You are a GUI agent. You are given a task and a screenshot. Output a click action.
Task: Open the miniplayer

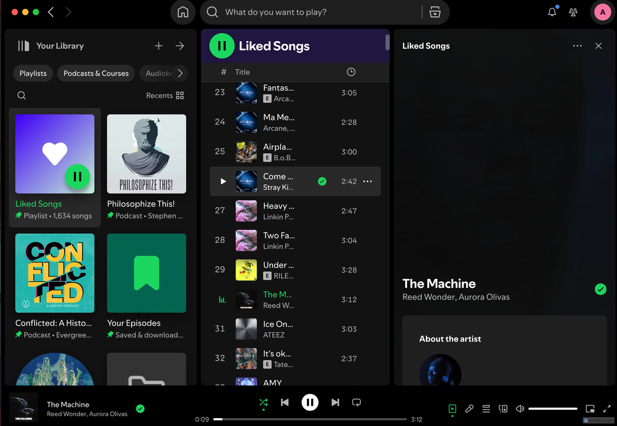[590, 409]
